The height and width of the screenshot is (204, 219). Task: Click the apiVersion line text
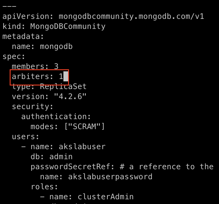click(103, 16)
